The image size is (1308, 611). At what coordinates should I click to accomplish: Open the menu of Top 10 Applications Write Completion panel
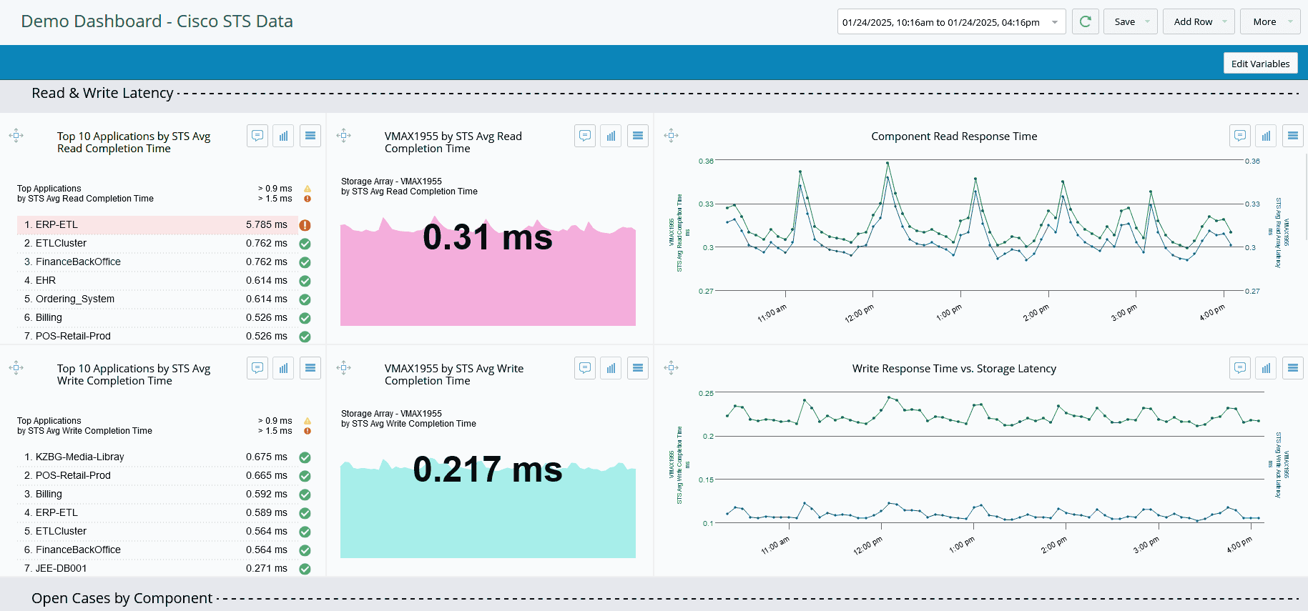tap(310, 368)
